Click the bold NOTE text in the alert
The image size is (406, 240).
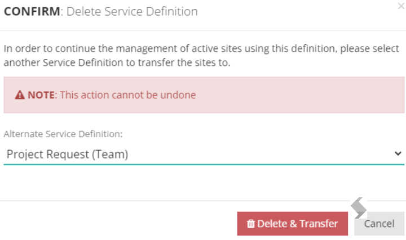coord(41,95)
